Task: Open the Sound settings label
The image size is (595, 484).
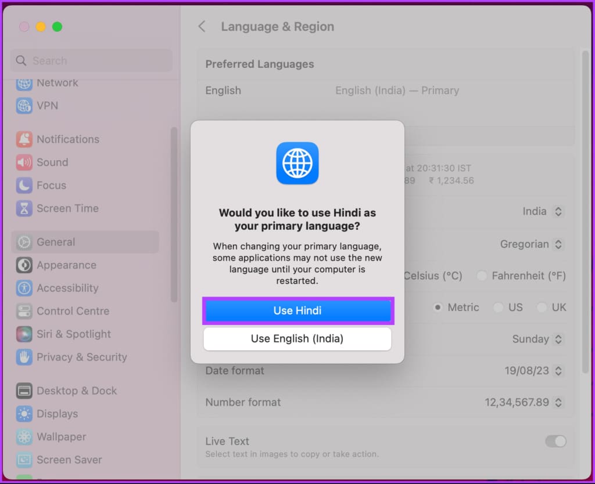Action: point(52,162)
